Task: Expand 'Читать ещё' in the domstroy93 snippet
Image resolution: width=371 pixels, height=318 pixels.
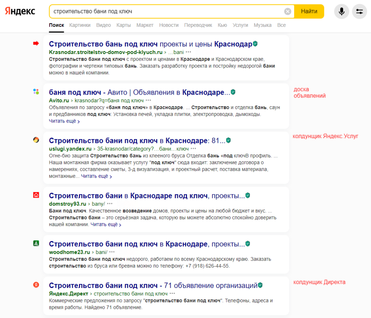Action: [106, 224]
